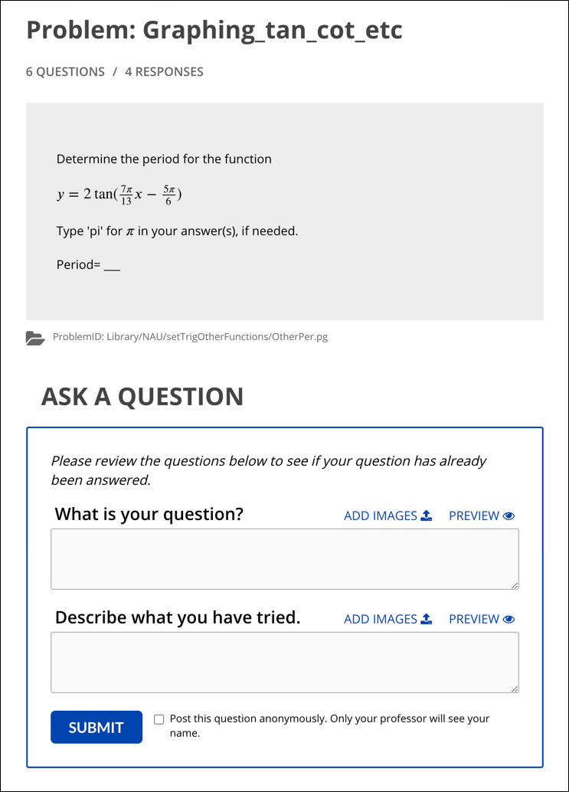Click ADD IMAGES text for 'Describe what you have tried'
Screen dimensions: 569x792
pos(381,619)
